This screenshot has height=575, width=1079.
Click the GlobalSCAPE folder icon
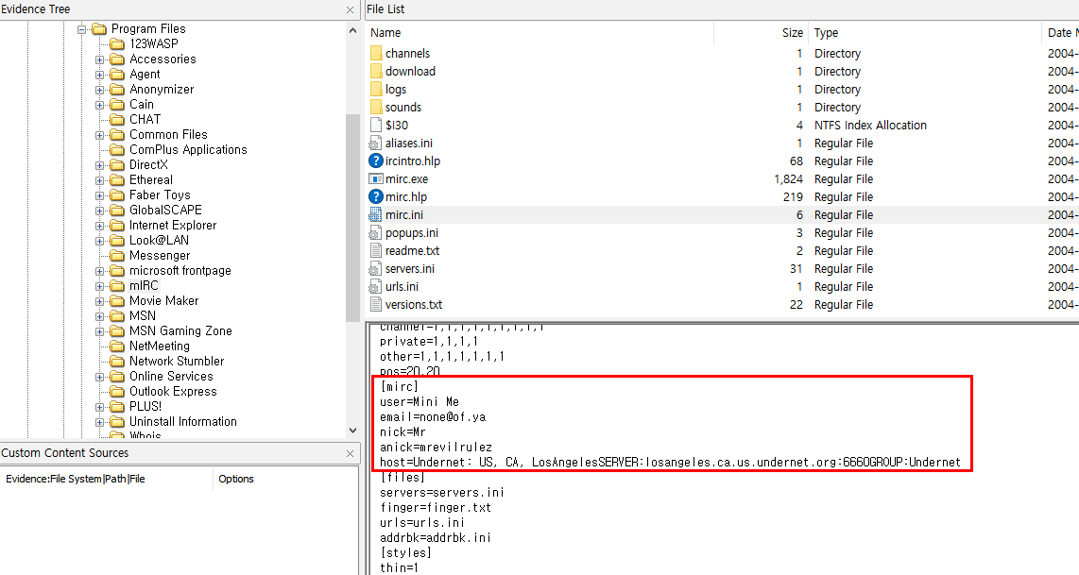[118, 211]
